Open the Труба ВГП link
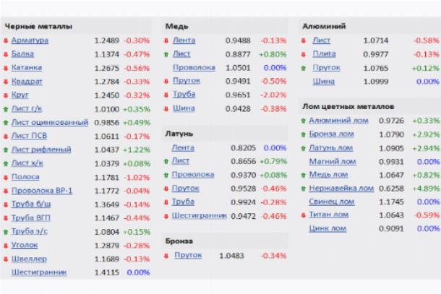This screenshot has height=294, width=441. [30, 217]
